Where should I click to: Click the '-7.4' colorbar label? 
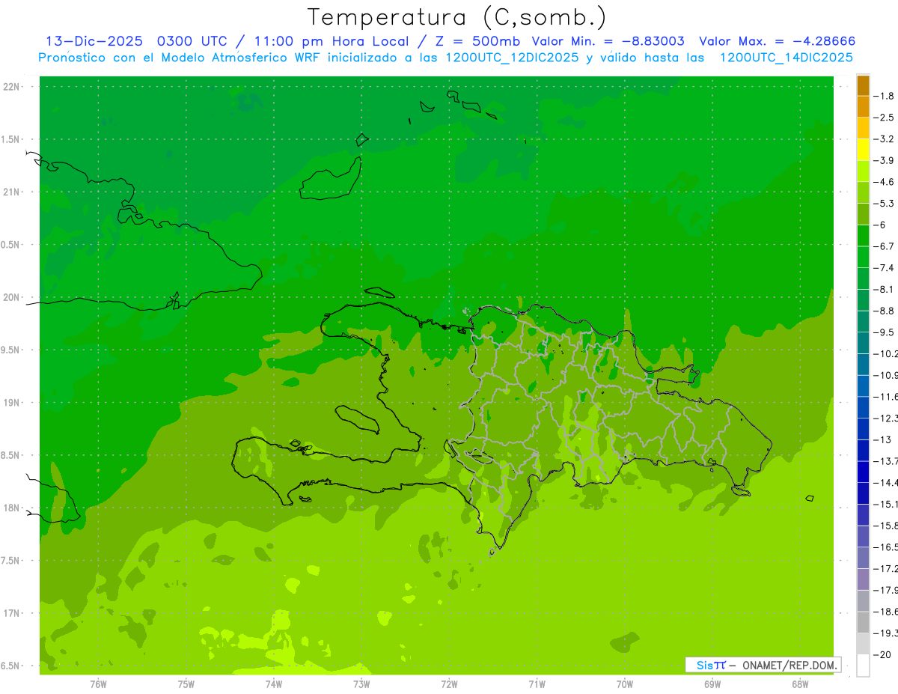[x=883, y=267]
